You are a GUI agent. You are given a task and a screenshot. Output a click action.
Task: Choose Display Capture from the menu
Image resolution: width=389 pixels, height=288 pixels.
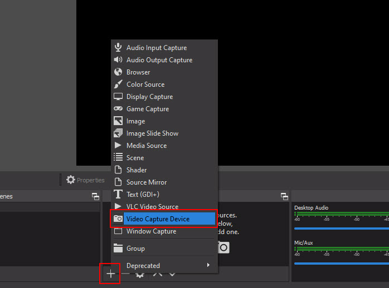[x=164, y=97]
